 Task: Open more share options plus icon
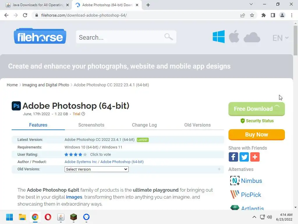click(x=255, y=157)
